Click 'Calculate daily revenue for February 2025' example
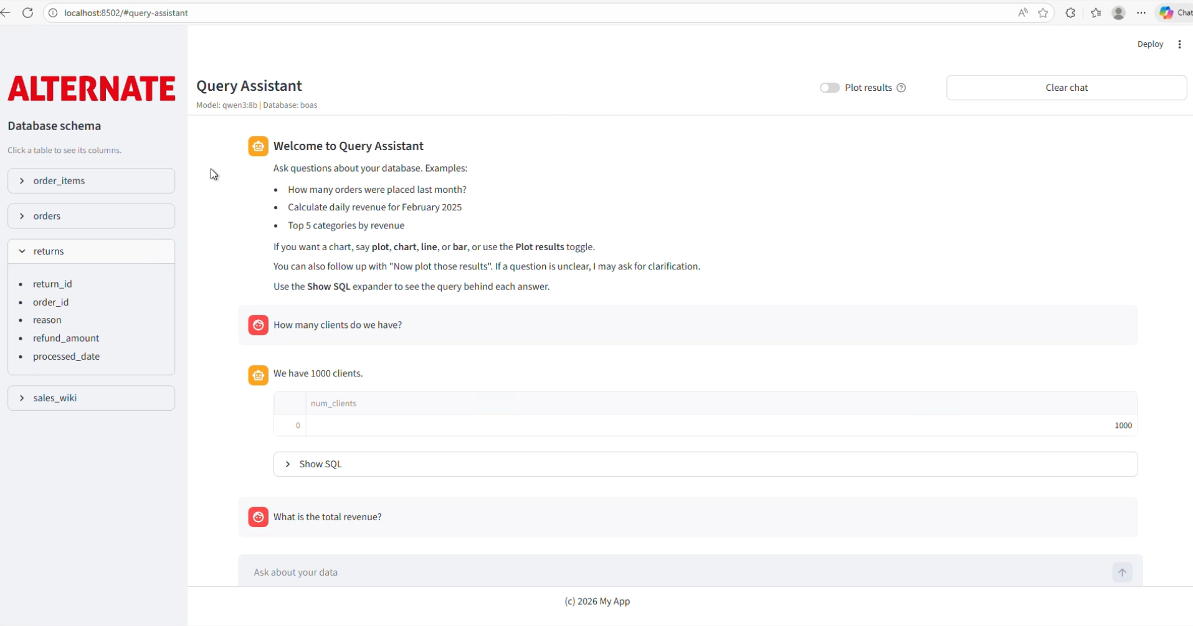The height and width of the screenshot is (626, 1193). click(374, 207)
